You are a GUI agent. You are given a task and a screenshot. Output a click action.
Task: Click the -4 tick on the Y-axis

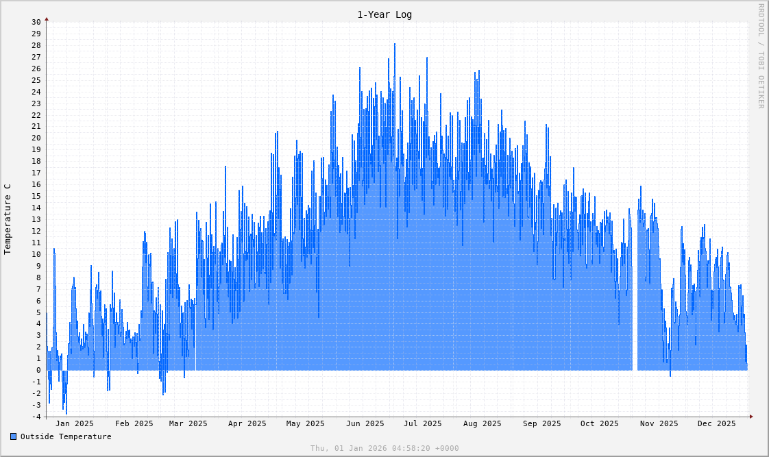[36, 417]
